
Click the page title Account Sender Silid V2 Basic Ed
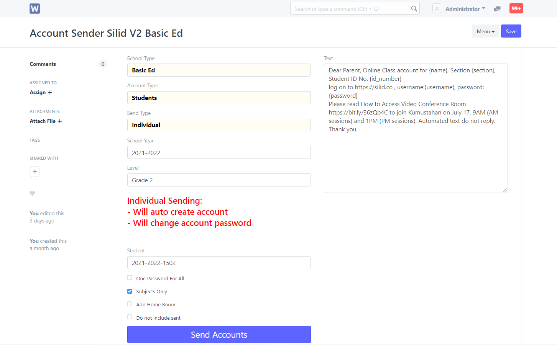(x=106, y=33)
